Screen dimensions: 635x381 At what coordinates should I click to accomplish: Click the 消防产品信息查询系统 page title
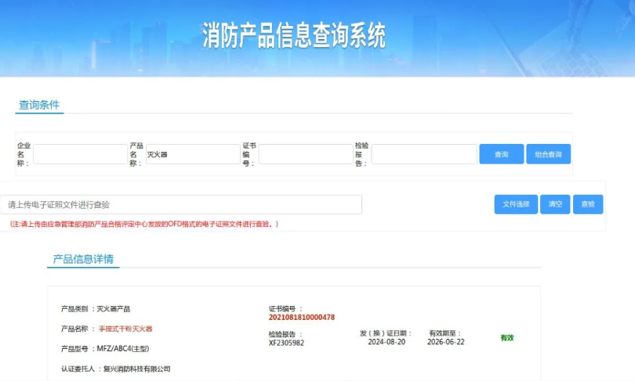tap(294, 36)
